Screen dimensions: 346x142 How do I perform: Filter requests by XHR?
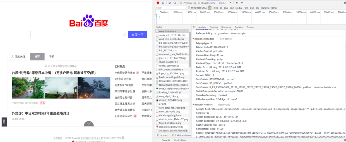[x=216, y=8]
